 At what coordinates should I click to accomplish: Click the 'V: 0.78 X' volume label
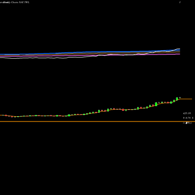pyautogui.click(x=188, y=118)
